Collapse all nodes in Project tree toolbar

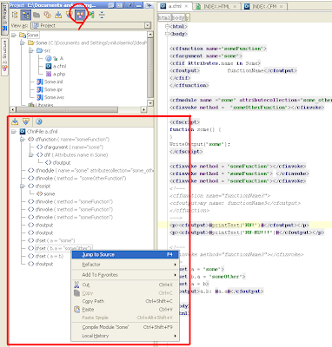point(102,15)
